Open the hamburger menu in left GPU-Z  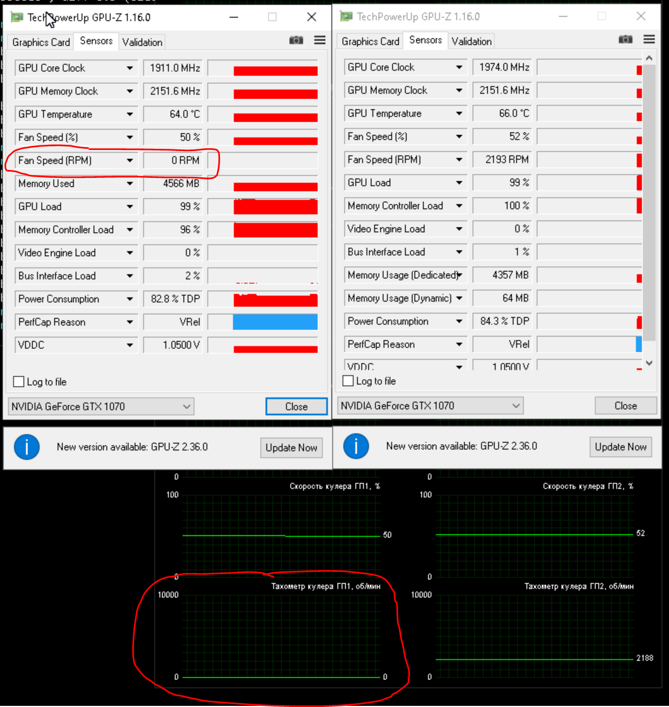[319, 40]
